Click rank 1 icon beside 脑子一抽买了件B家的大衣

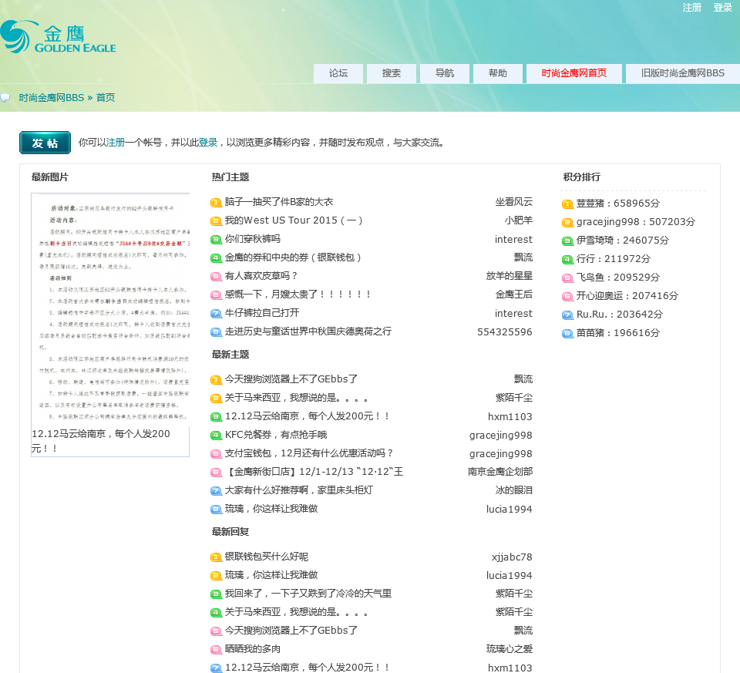coord(216,203)
